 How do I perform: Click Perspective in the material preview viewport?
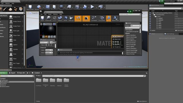point(47,24)
